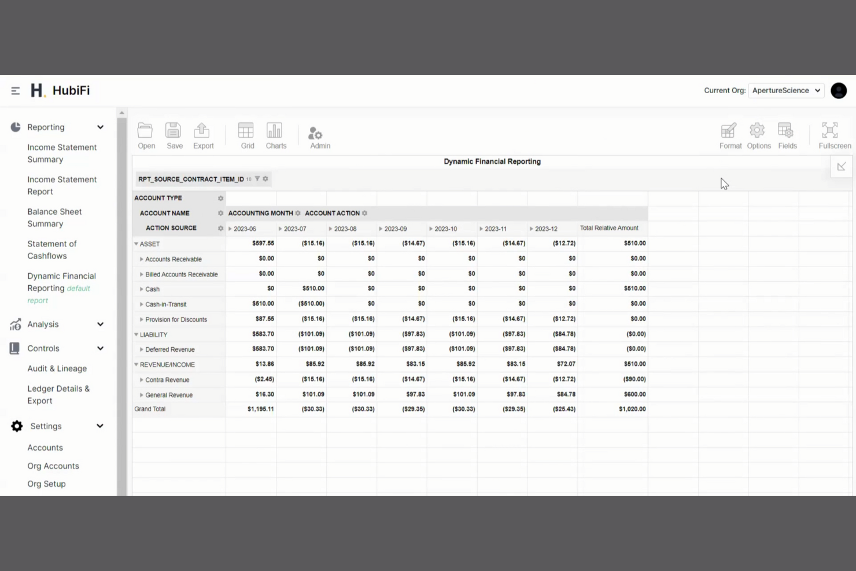Collapse the Settings section chevron
Screen dimensions: 856x571
coord(100,426)
